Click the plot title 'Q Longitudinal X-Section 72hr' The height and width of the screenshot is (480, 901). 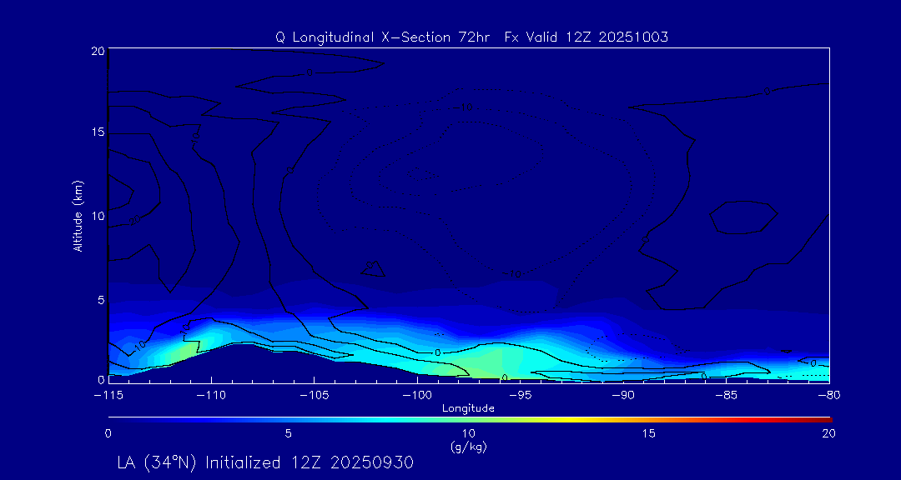[x=385, y=37]
